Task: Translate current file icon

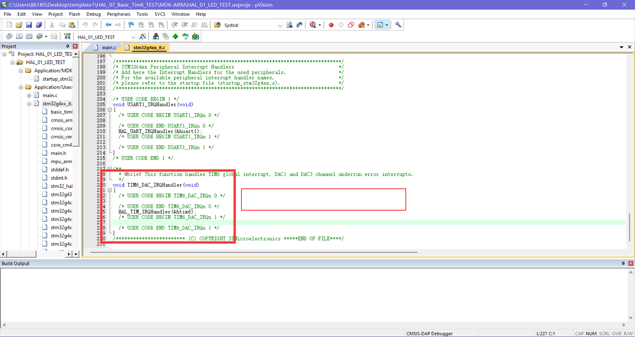Action: coord(9,37)
